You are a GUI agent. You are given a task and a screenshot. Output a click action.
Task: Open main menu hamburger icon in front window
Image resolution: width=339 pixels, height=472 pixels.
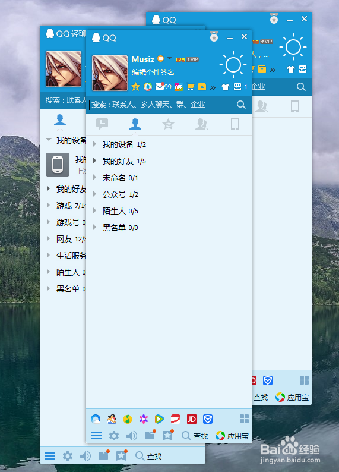click(96, 435)
